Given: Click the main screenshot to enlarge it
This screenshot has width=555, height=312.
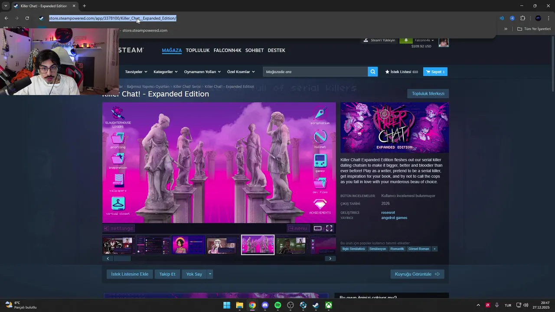Looking at the screenshot, I should [219, 162].
